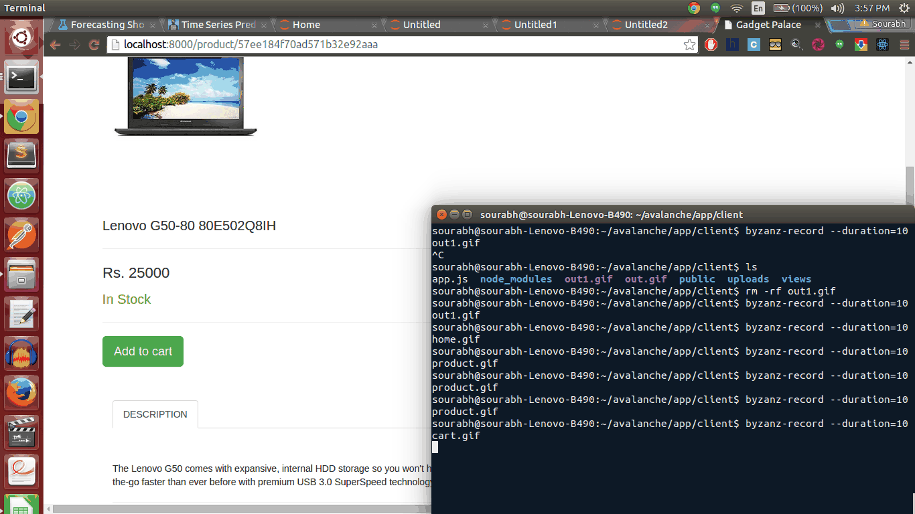Launch Firefox from the dock
The image size is (915, 514).
click(x=22, y=393)
